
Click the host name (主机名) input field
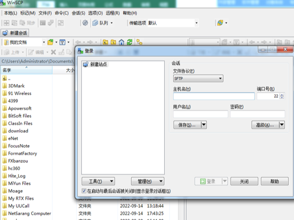tap(214, 96)
